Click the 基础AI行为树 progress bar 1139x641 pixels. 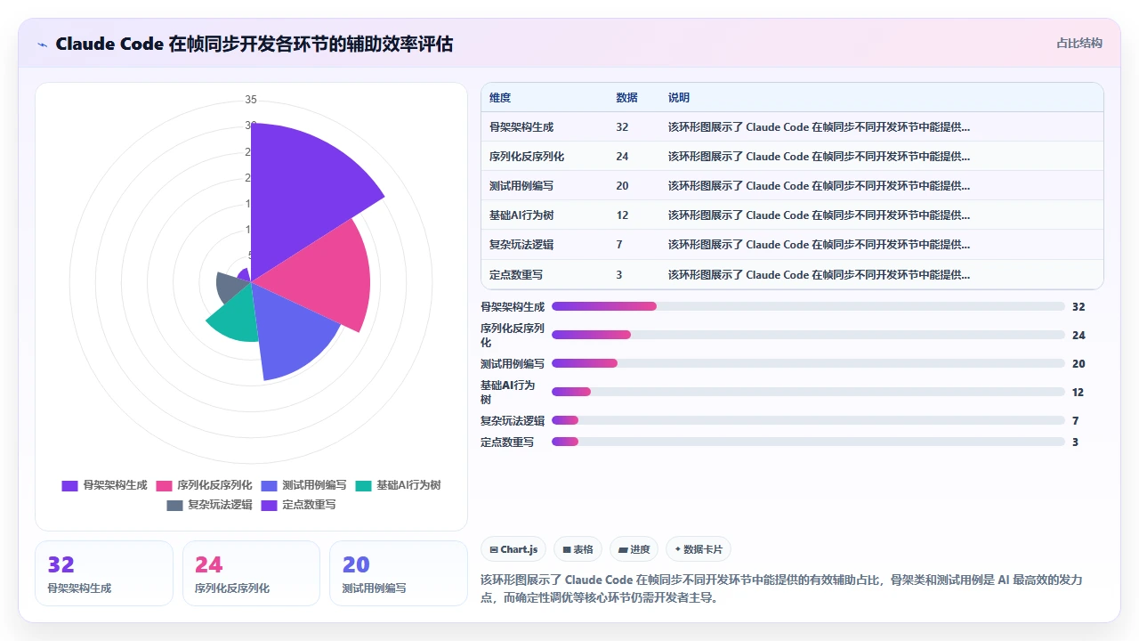pyautogui.click(x=808, y=392)
